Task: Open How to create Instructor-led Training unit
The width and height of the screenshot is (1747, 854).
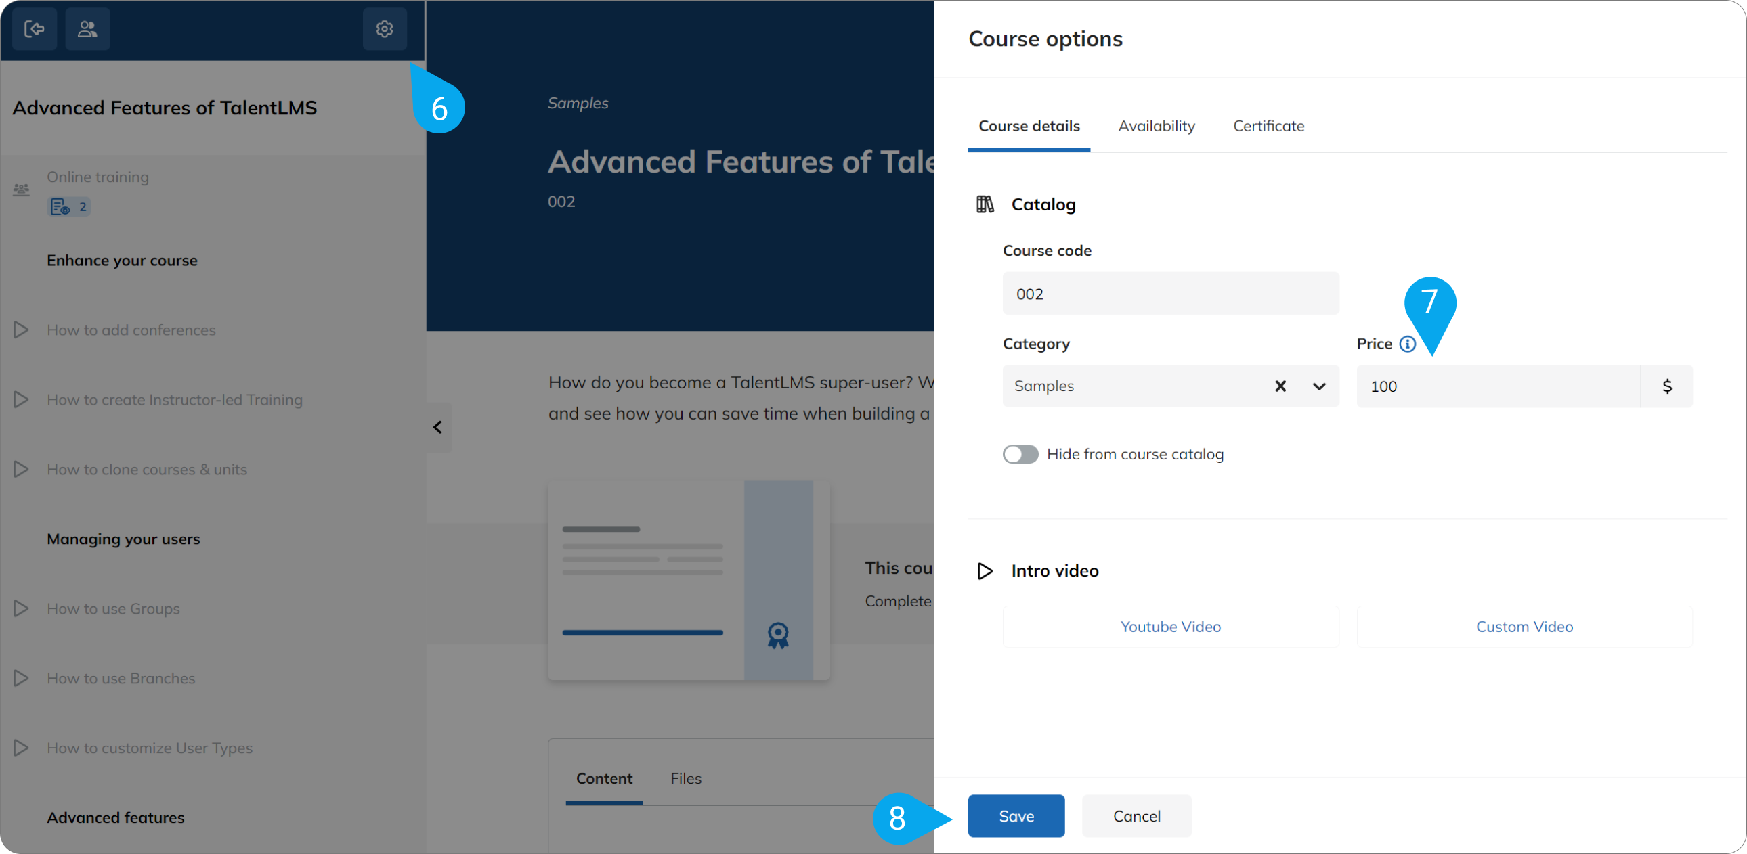Action: pos(174,399)
